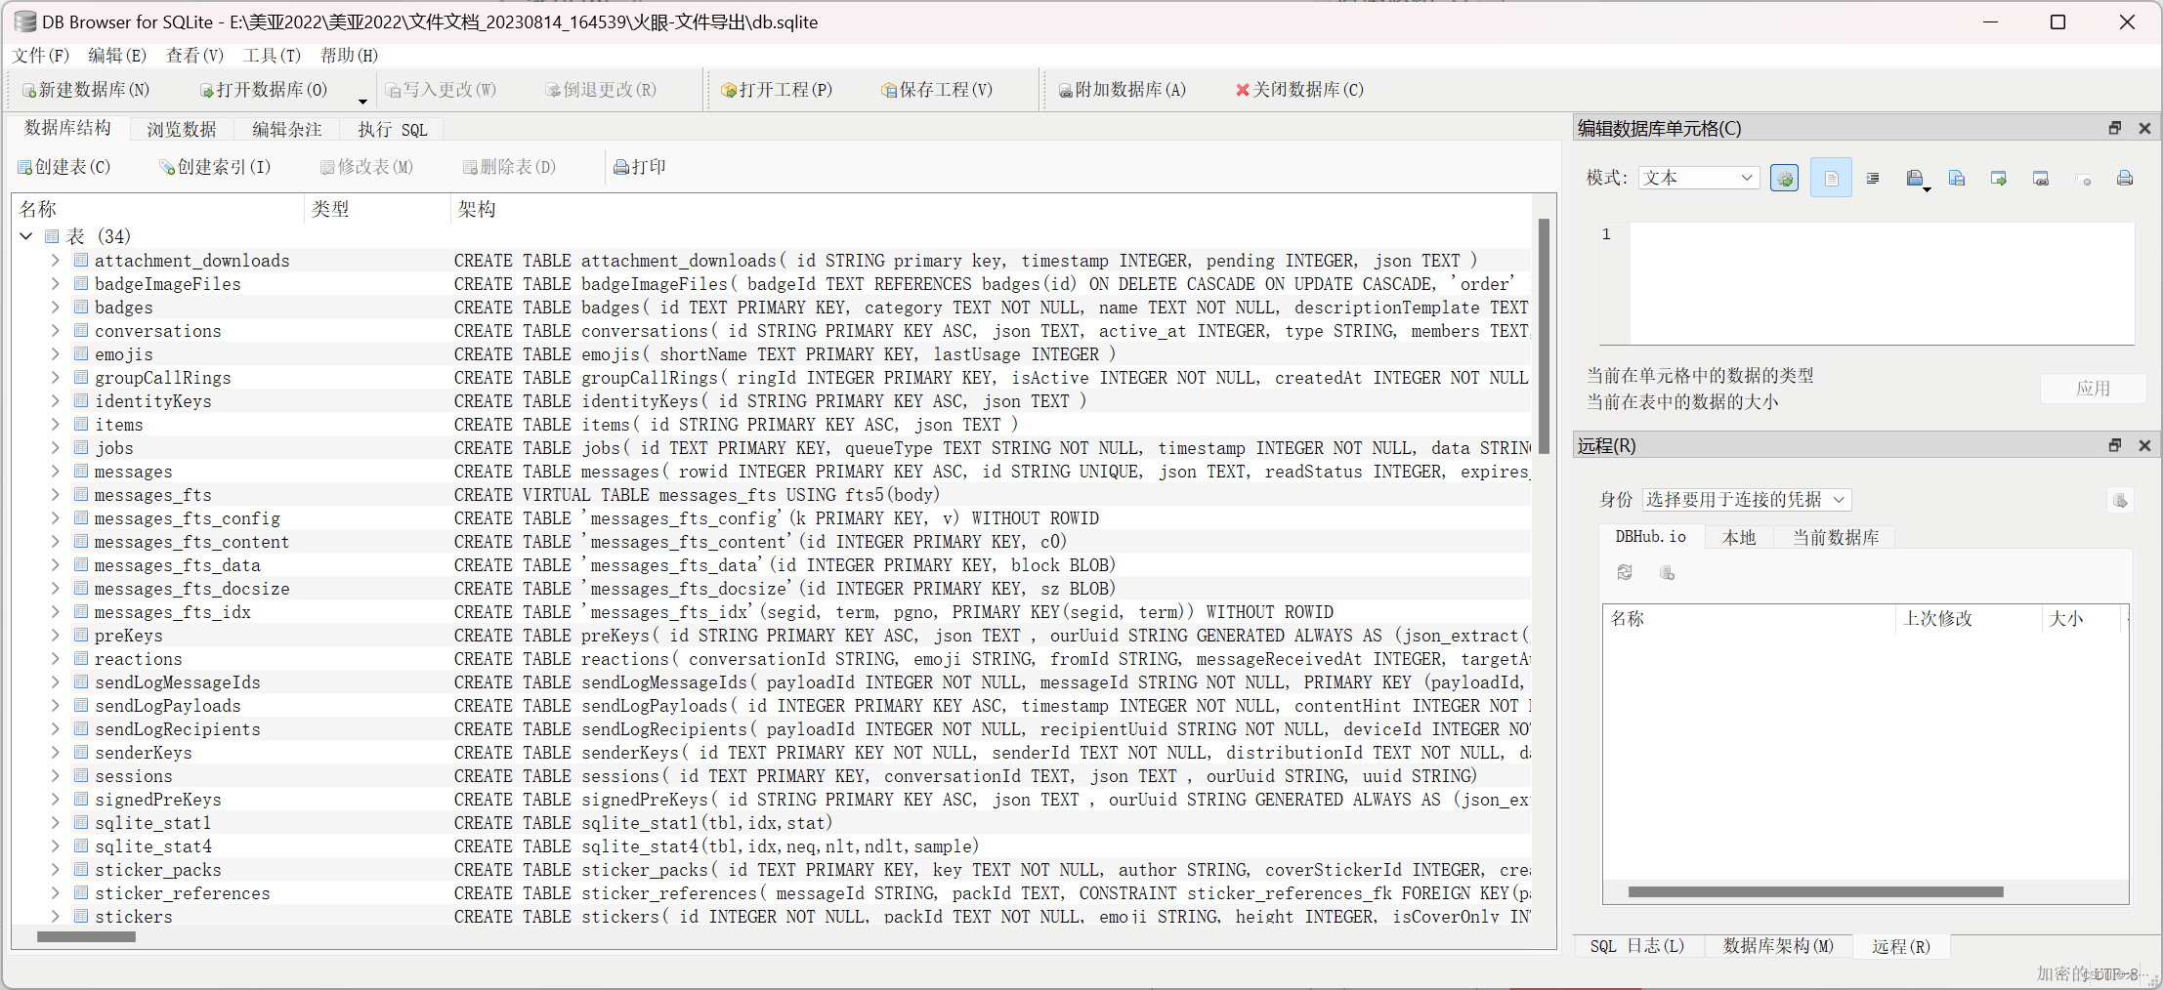
Task: Open the View 查看(V) menu
Action: pyautogui.click(x=194, y=56)
